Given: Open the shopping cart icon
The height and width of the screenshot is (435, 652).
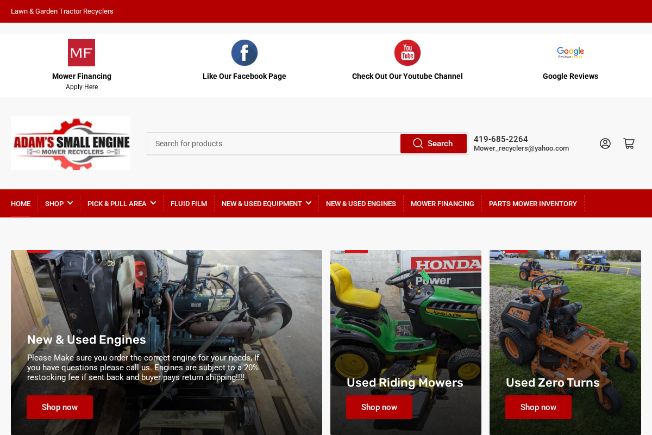Looking at the screenshot, I should point(629,143).
